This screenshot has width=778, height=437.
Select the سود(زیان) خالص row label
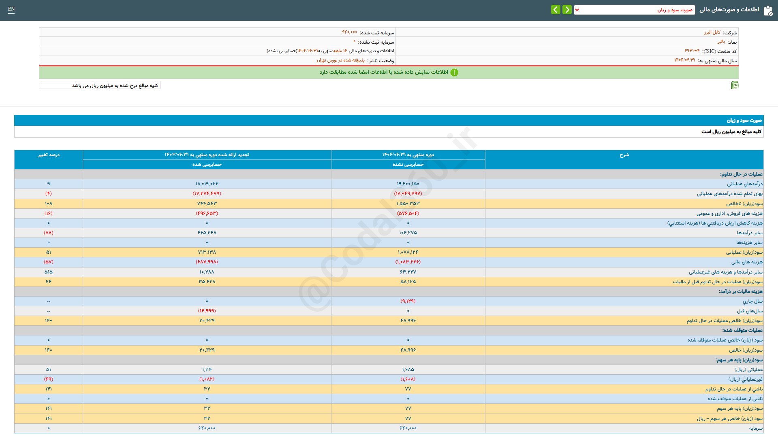(746, 350)
